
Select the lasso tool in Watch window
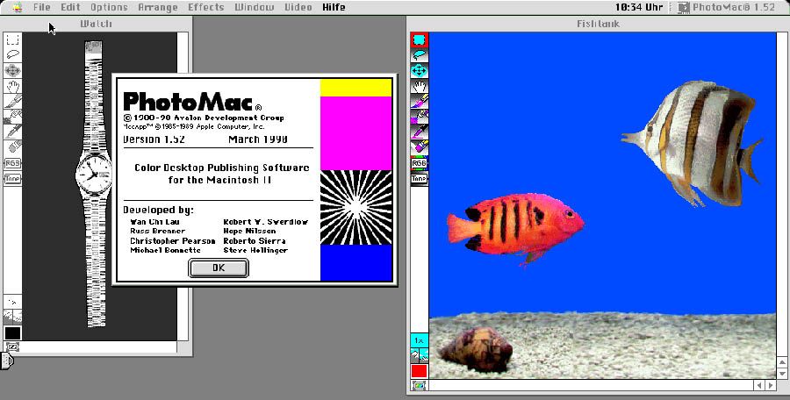pos(13,54)
